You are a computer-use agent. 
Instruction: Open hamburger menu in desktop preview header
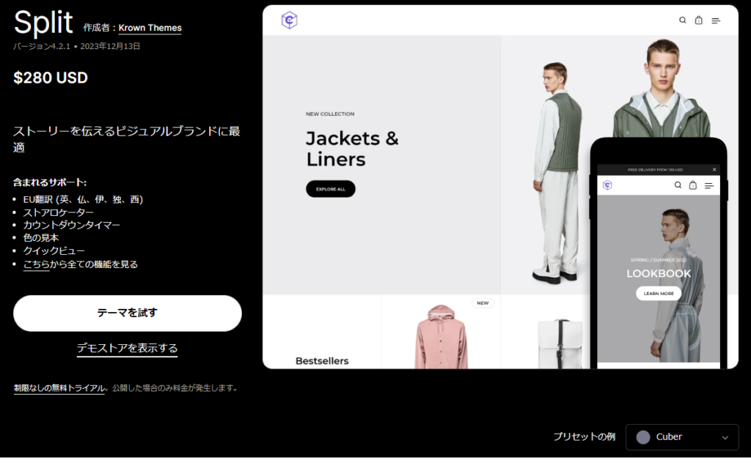[716, 21]
